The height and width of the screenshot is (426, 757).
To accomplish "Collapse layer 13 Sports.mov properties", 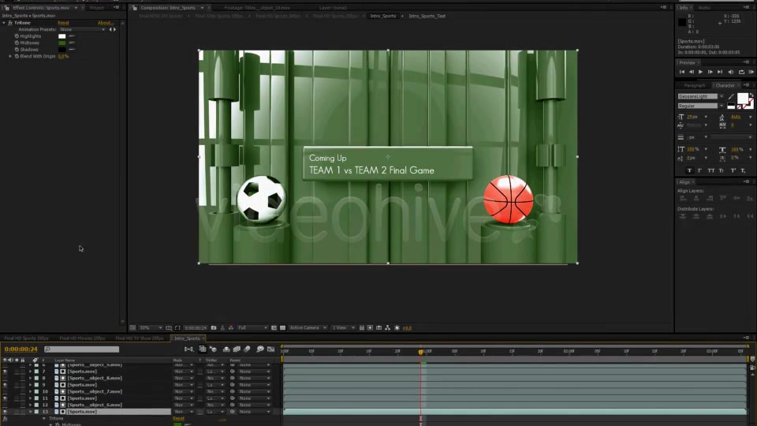I will pos(30,412).
